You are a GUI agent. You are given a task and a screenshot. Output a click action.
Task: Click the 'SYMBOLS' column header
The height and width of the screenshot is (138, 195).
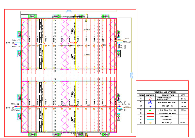150,95
